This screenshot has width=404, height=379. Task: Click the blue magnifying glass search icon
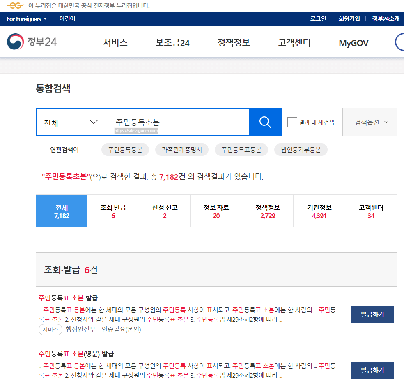(x=265, y=122)
